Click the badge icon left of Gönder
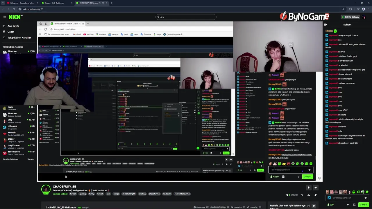 (354, 205)
